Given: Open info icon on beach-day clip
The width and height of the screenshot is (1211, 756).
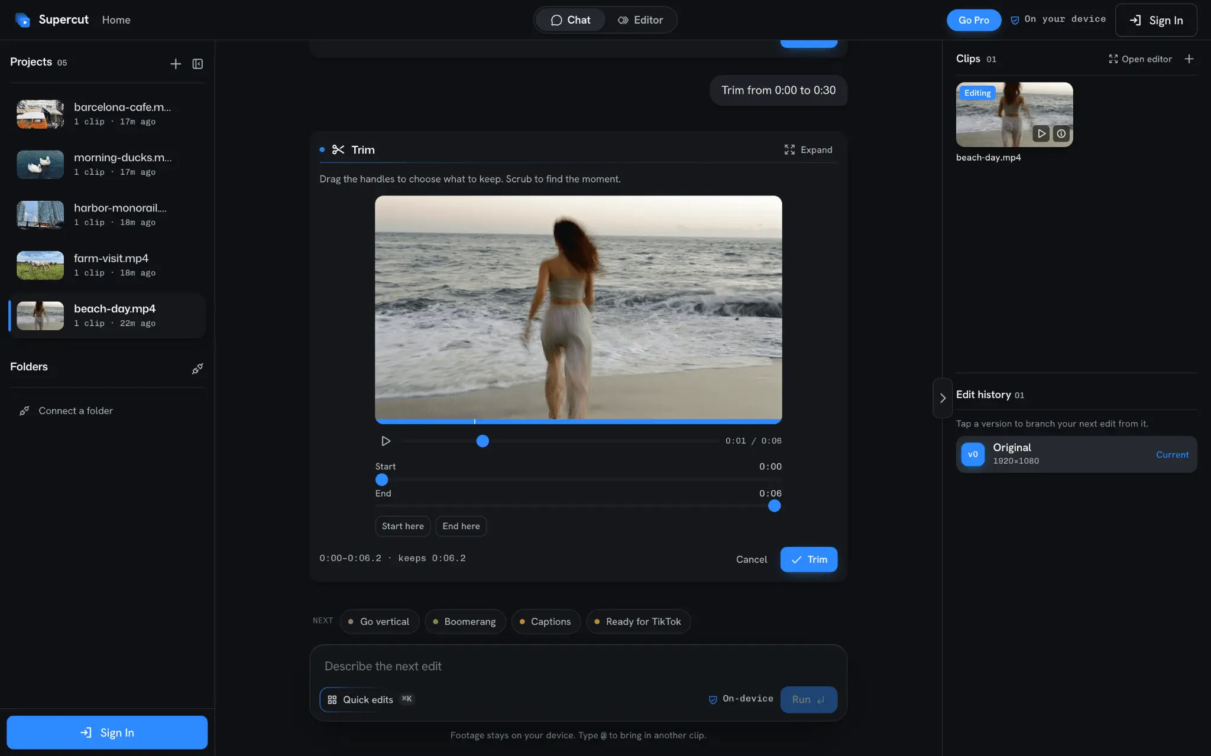Looking at the screenshot, I should [x=1061, y=133].
